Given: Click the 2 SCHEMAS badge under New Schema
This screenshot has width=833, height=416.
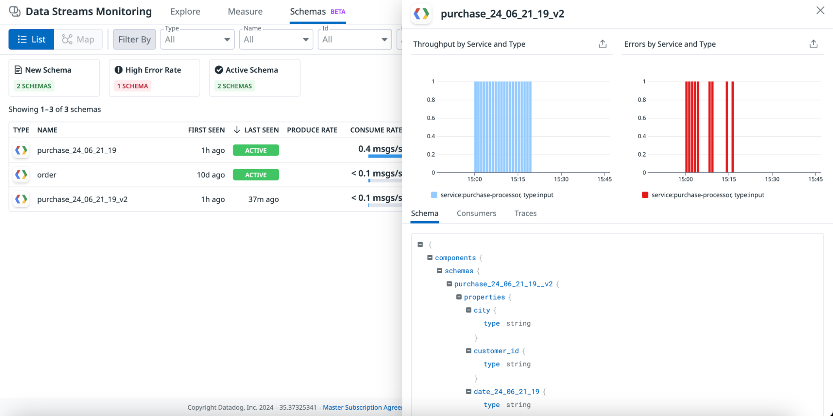Looking at the screenshot, I should click(34, 86).
